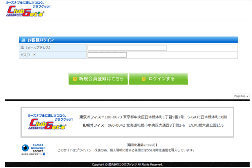Focus the パスワード input field
The image size is (252, 168).
click(107, 55)
